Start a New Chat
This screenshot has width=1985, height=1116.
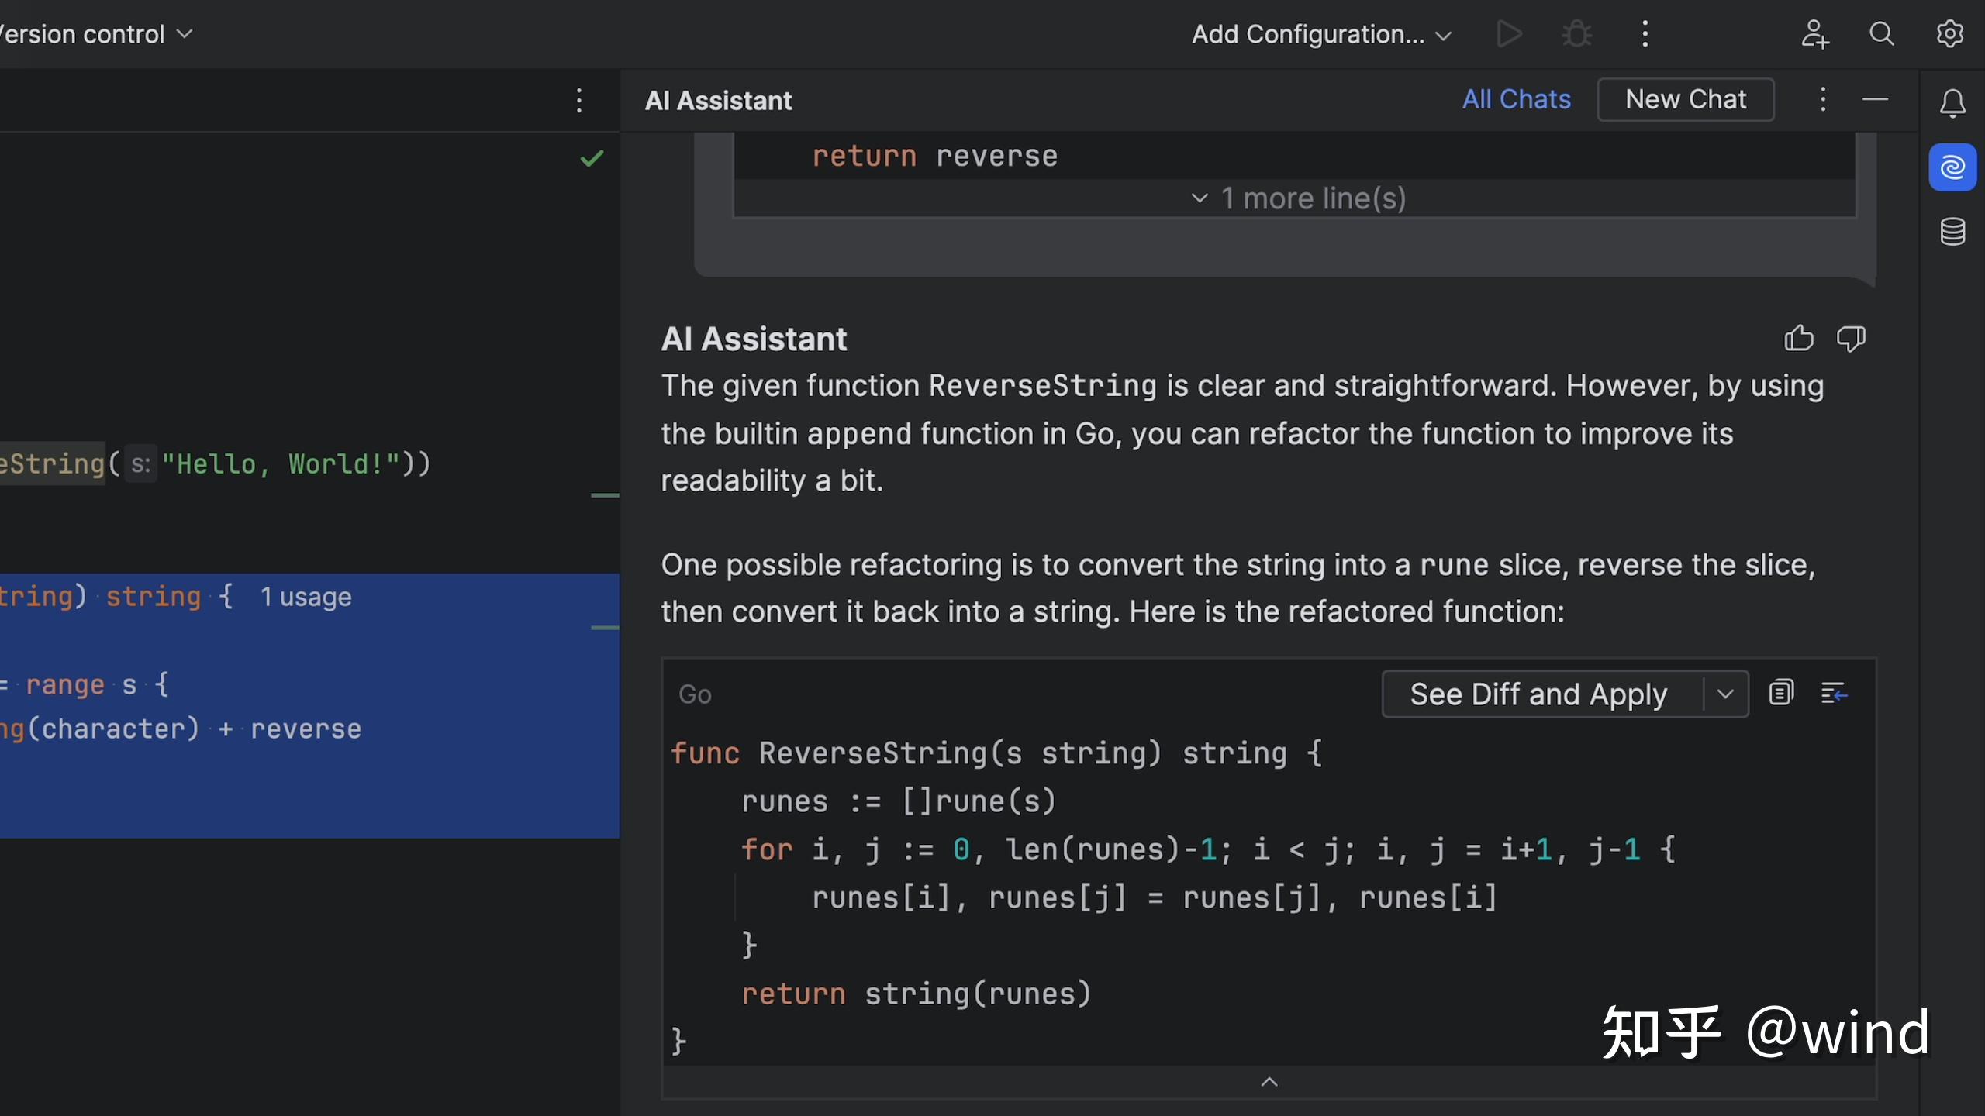click(1686, 99)
